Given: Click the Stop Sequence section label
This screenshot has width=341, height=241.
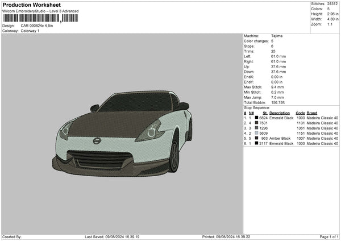Looking at the screenshot, I should tap(257, 107).
